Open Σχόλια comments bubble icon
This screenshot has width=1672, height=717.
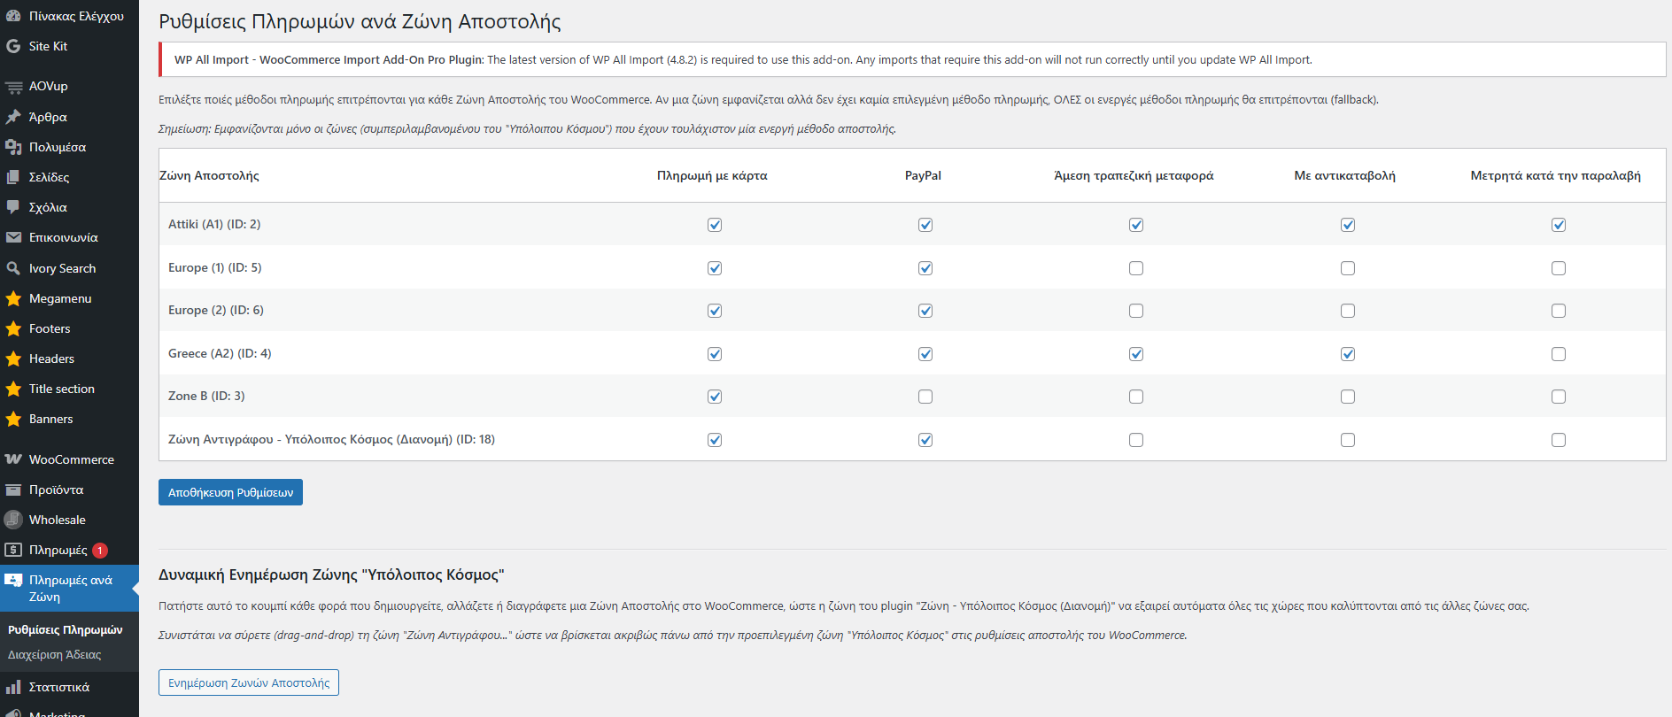pos(13,207)
